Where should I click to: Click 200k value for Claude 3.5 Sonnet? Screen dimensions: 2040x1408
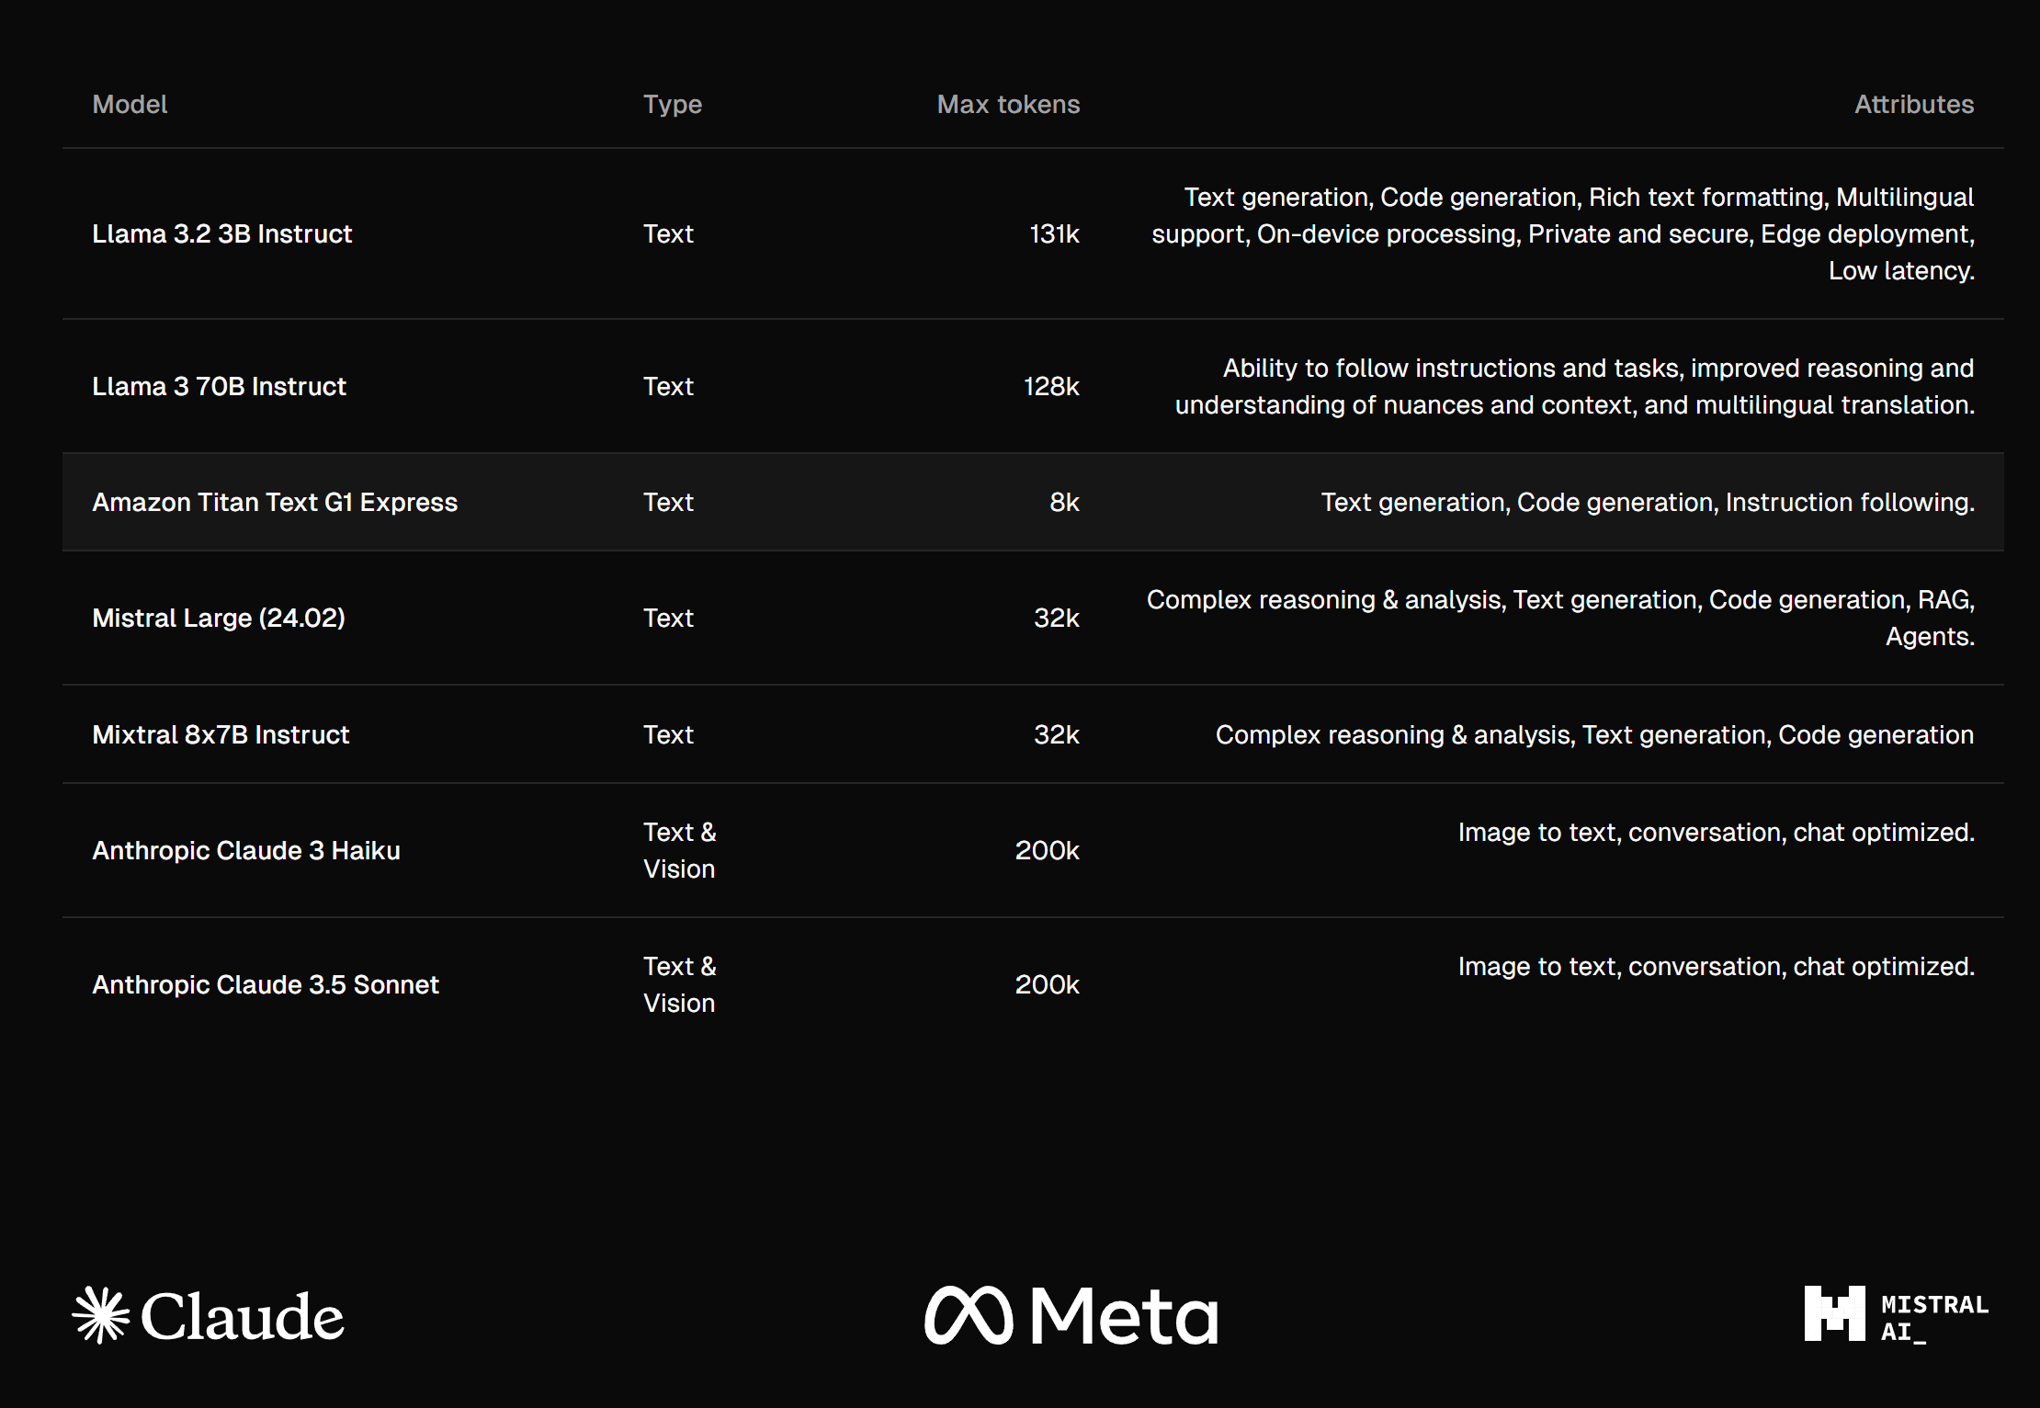[x=1047, y=984]
